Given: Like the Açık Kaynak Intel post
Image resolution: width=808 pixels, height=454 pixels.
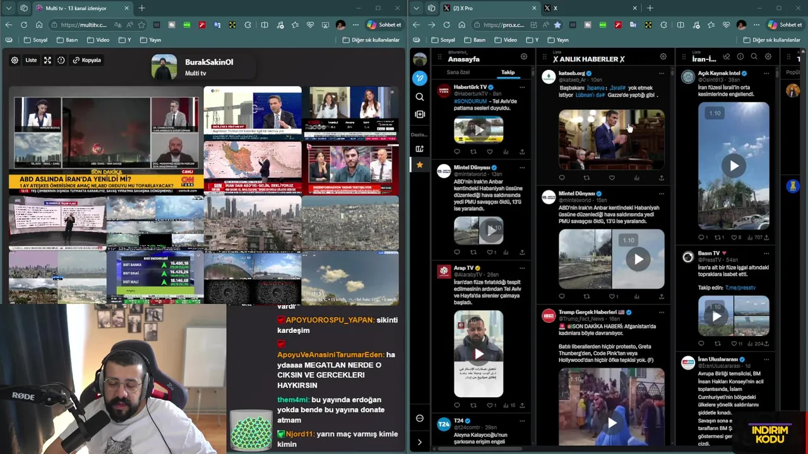Looking at the screenshot, I should point(735,238).
